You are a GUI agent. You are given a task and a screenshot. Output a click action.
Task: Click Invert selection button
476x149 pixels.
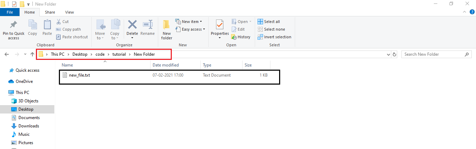(274, 37)
